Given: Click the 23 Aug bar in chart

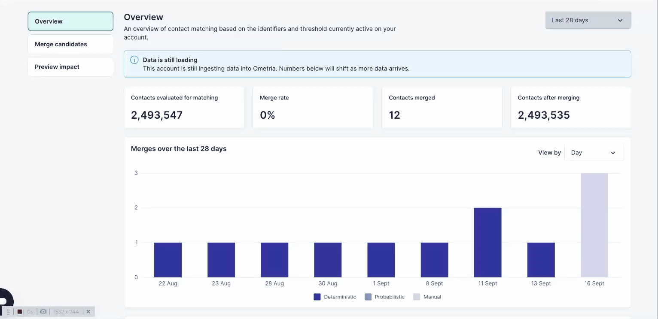Looking at the screenshot, I should click(221, 260).
